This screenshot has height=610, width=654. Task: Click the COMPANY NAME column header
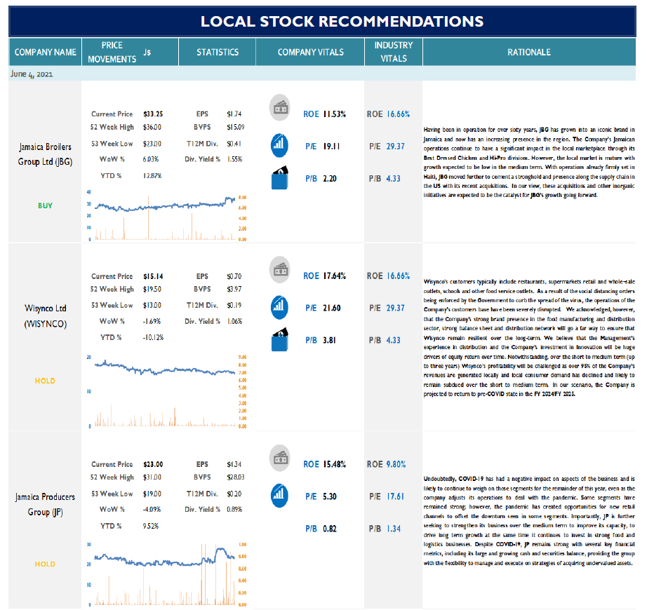(x=45, y=52)
